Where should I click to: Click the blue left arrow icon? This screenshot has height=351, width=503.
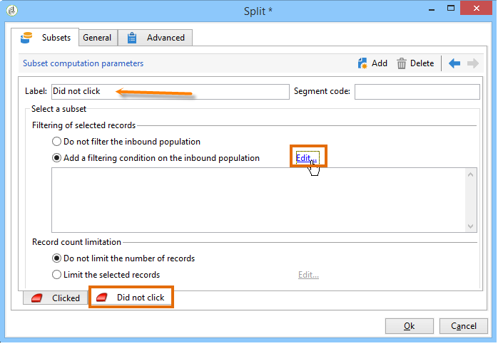pyautogui.click(x=454, y=63)
